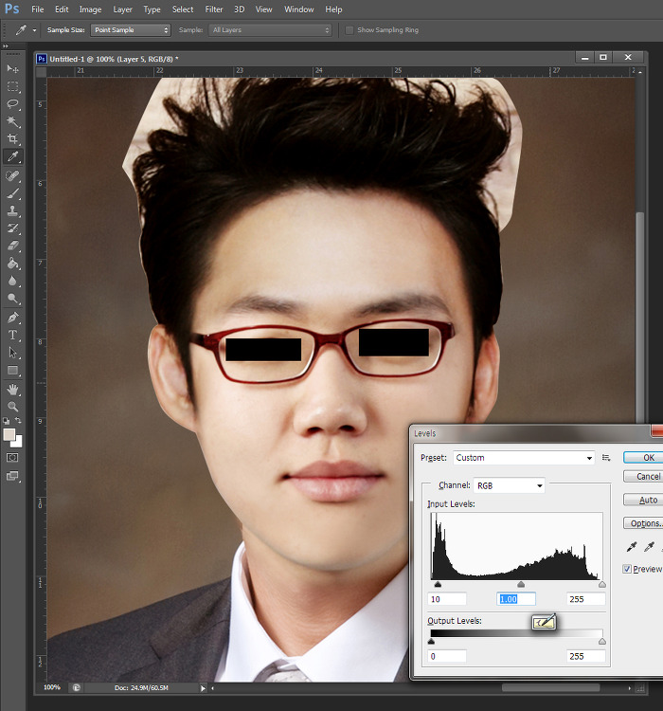Activate the Crop tool
The image size is (663, 711).
[x=13, y=139]
